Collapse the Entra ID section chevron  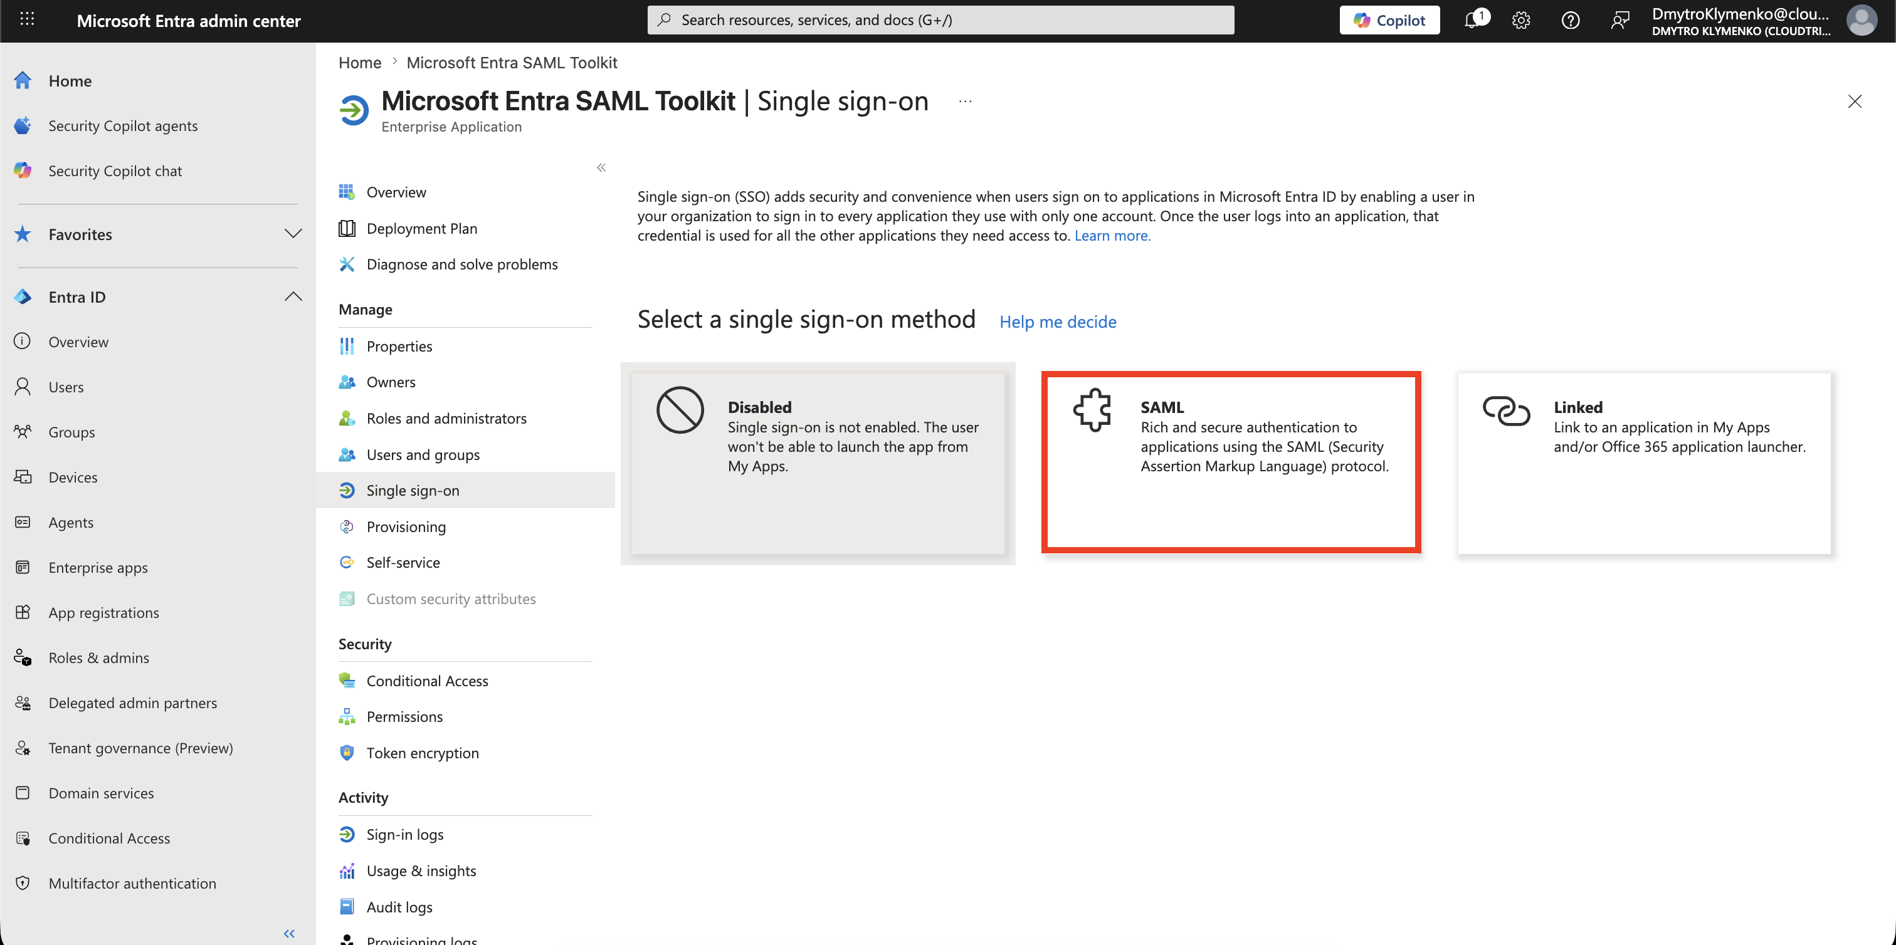pyautogui.click(x=293, y=296)
